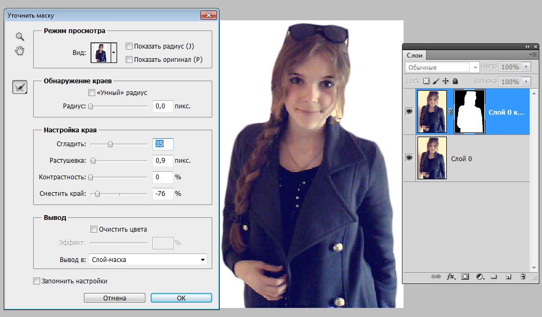Viewport: 542px width, 317px height.
Task: Click the ОК button
Action: click(181, 298)
